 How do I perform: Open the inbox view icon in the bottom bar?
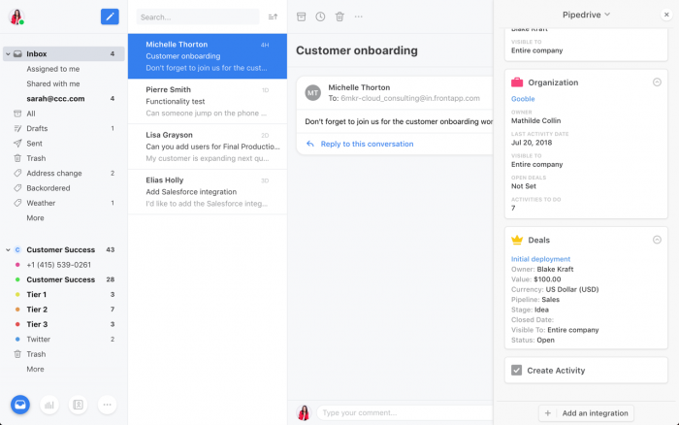click(20, 405)
